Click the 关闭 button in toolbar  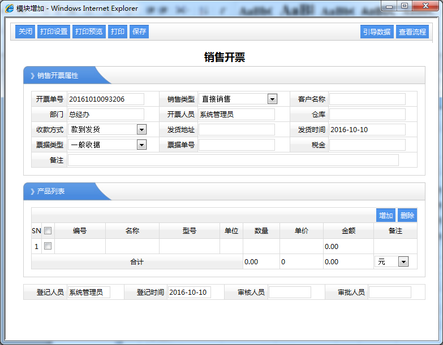pyautogui.click(x=25, y=32)
